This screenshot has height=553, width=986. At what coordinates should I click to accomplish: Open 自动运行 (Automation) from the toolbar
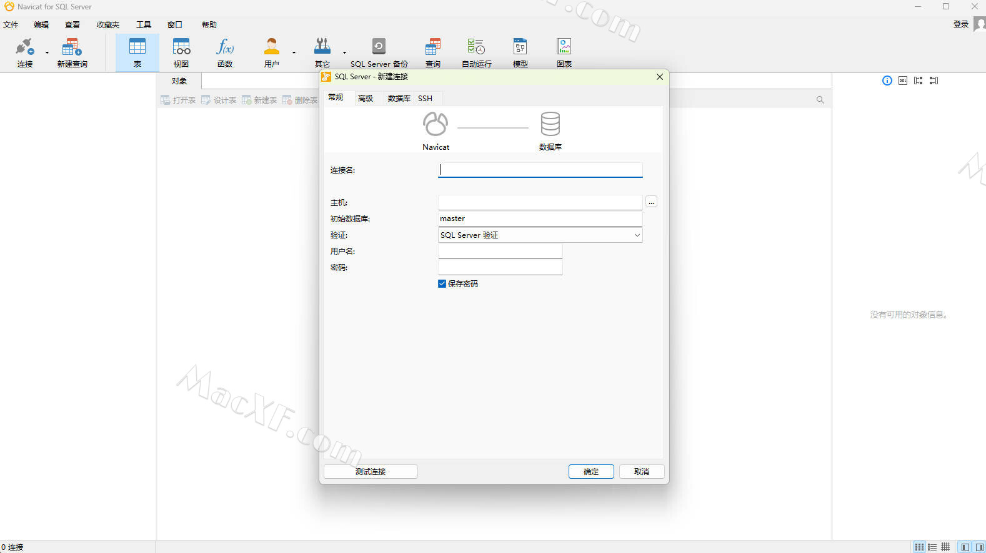point(476,52)
